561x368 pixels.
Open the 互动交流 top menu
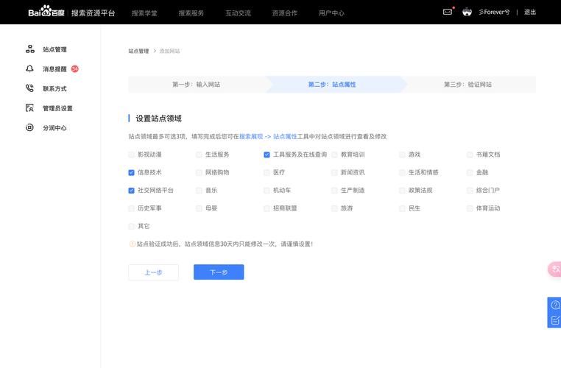point(238,13)
